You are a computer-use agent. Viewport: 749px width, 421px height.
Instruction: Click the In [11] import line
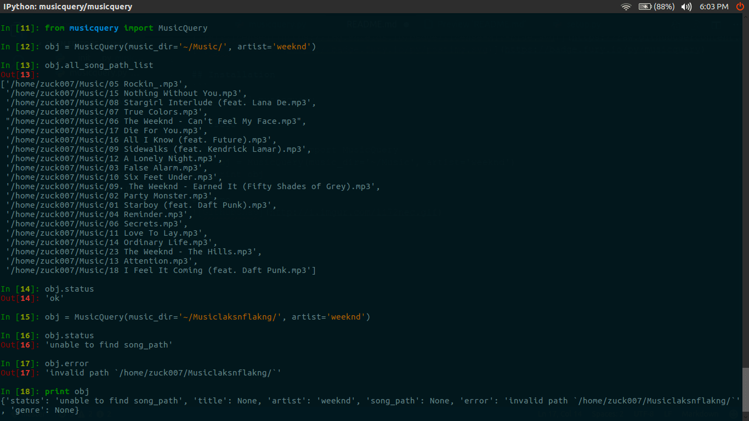pyautogui.click(x=104, y=28)
